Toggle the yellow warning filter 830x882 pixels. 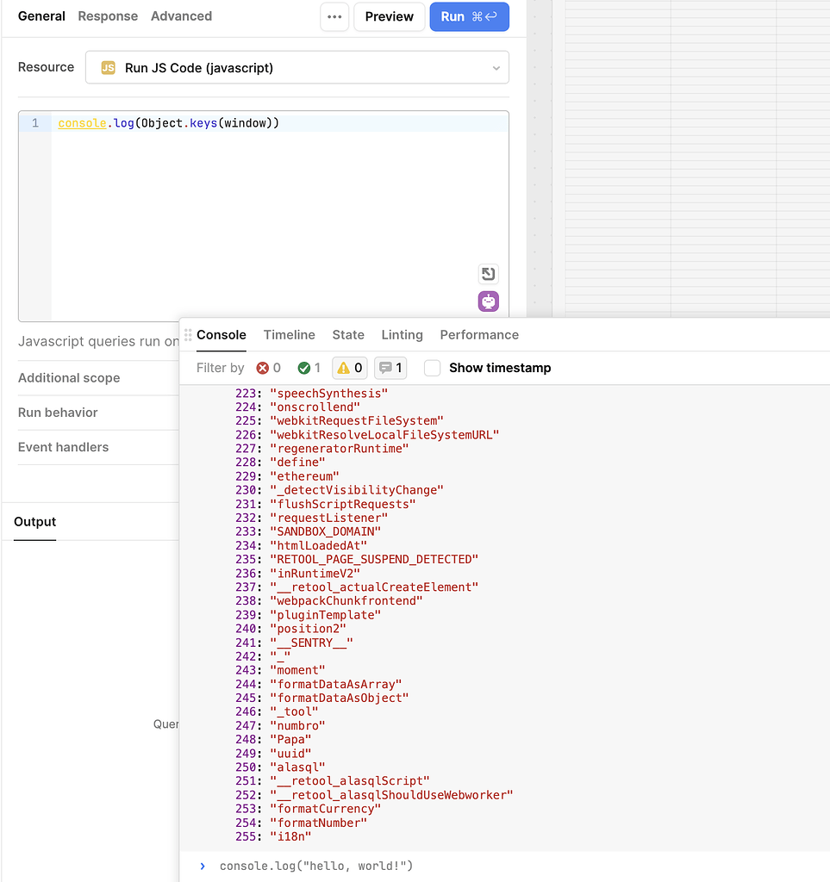[349, 368]
